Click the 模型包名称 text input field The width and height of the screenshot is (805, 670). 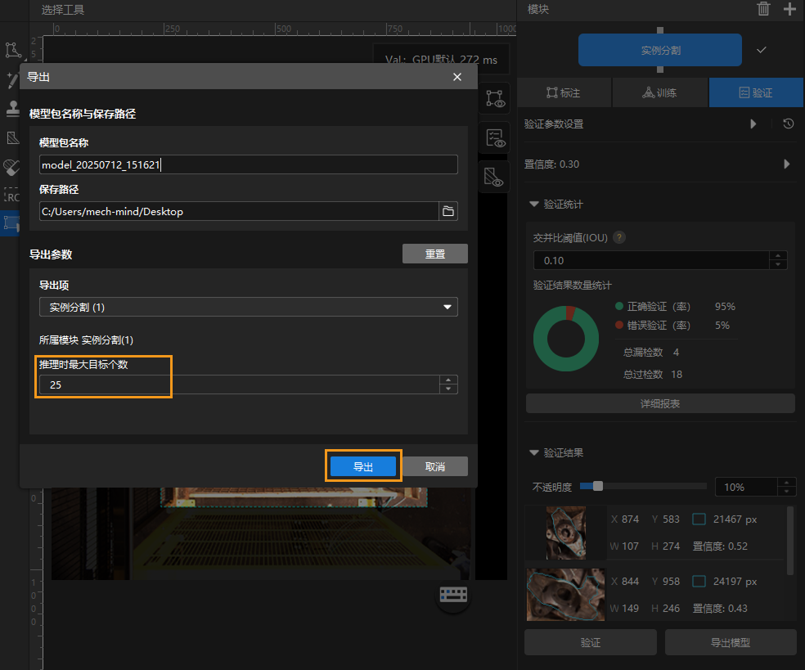coord(248,164)
